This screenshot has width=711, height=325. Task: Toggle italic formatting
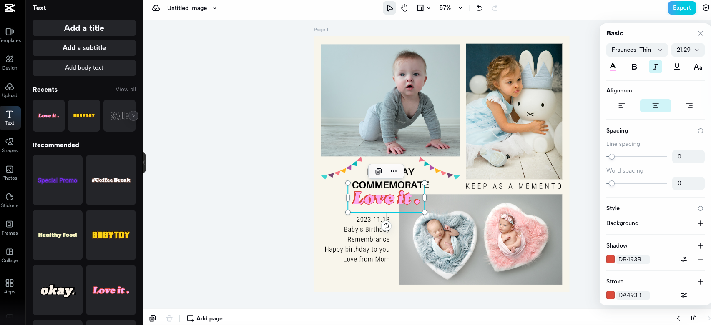point(656,67)
